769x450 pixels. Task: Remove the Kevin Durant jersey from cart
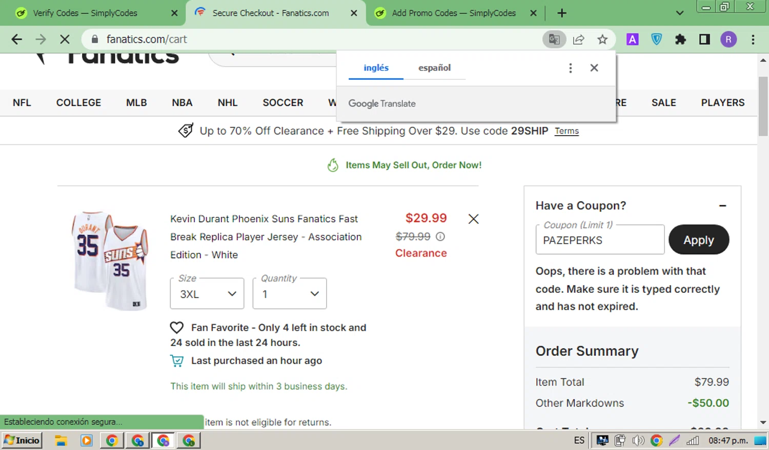point(473,219)
